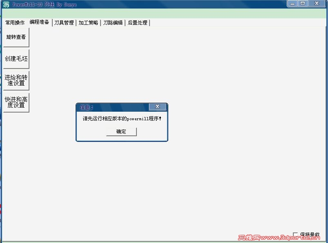
Task: Open the 刀具管理 tab
Action: pyautogui.click(x=64, y=22)
